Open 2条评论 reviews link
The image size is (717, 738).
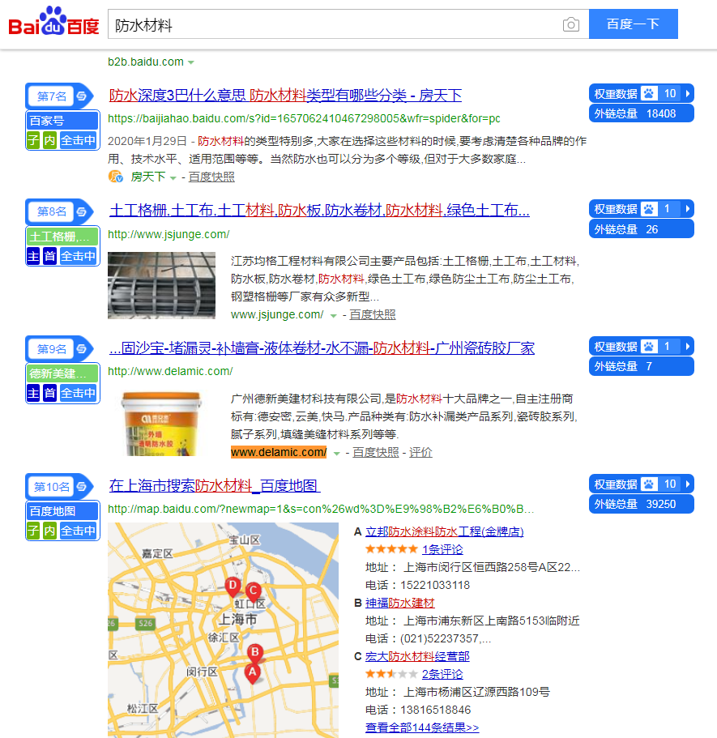[x=442, y=674]
